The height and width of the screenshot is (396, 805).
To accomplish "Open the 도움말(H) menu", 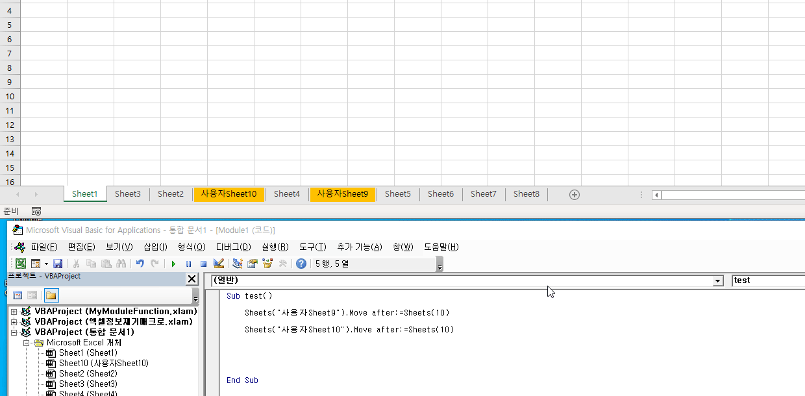I will [441, 247].
